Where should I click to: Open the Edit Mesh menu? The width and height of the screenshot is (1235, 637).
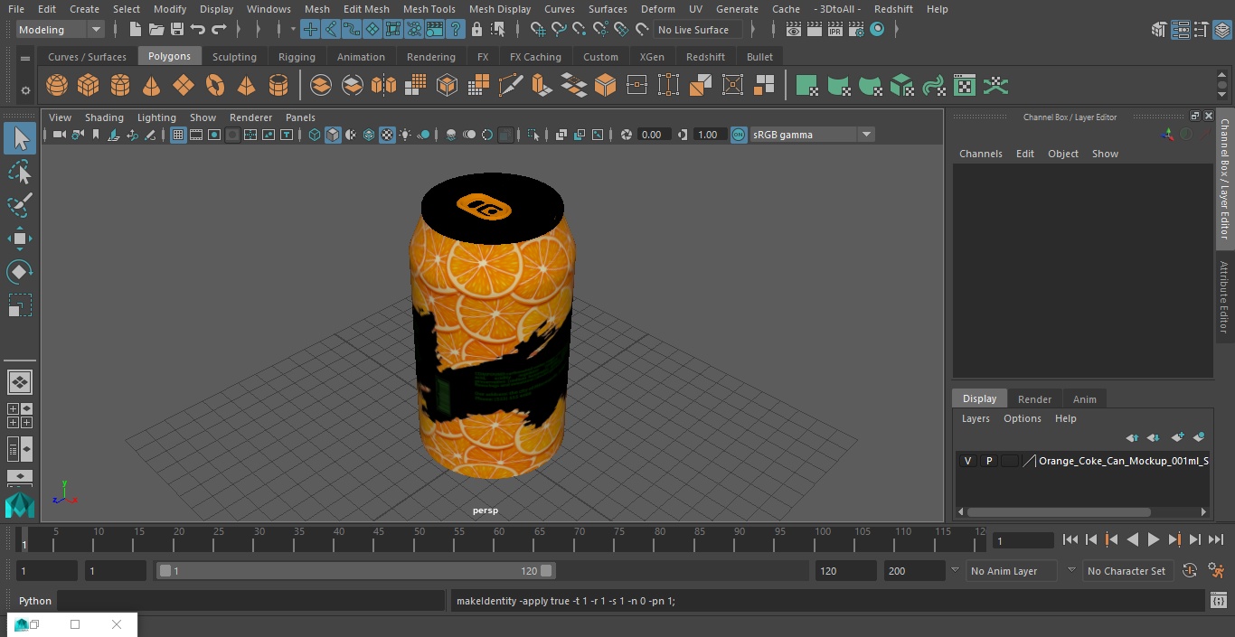coord(366,9)
